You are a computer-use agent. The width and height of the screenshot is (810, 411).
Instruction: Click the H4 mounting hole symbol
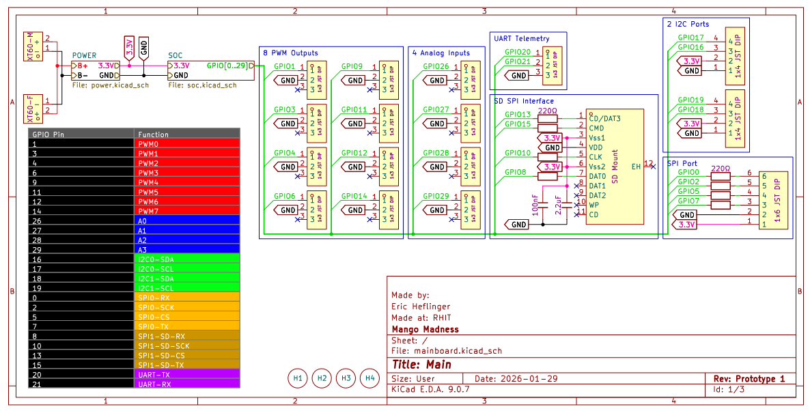pos(370,378)
